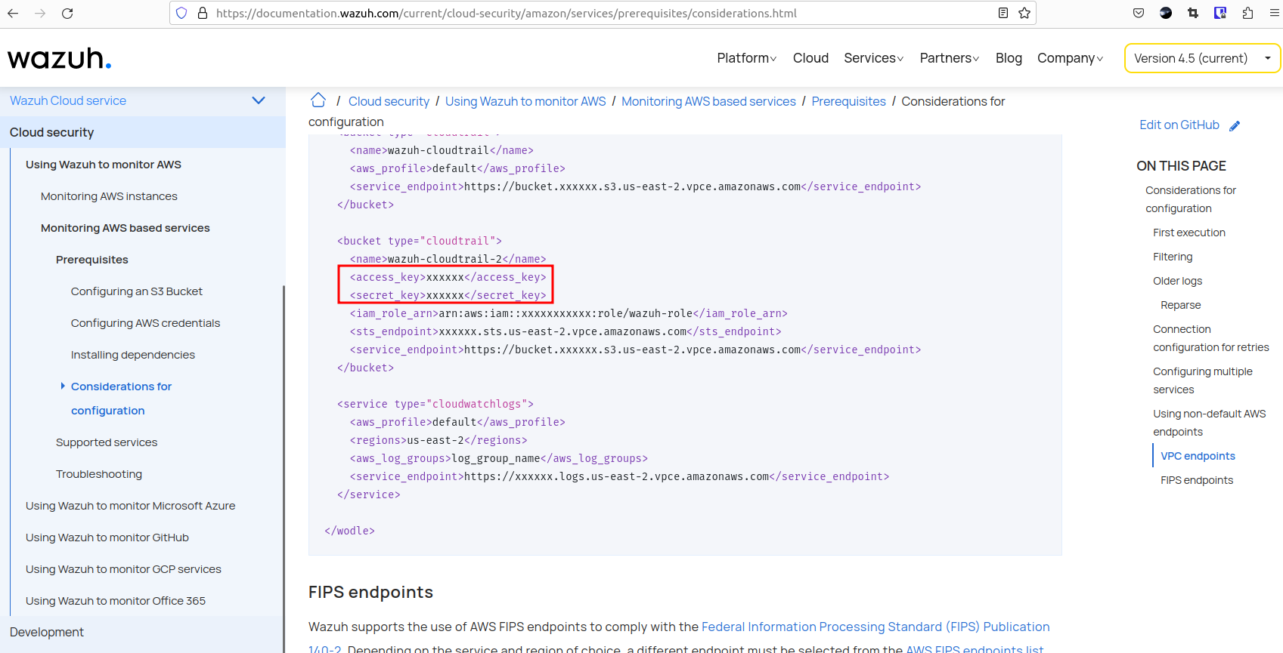Open Development sidebar section
Screen dimensions: 1283x653
pyautogui.click(x=47, y=632)
